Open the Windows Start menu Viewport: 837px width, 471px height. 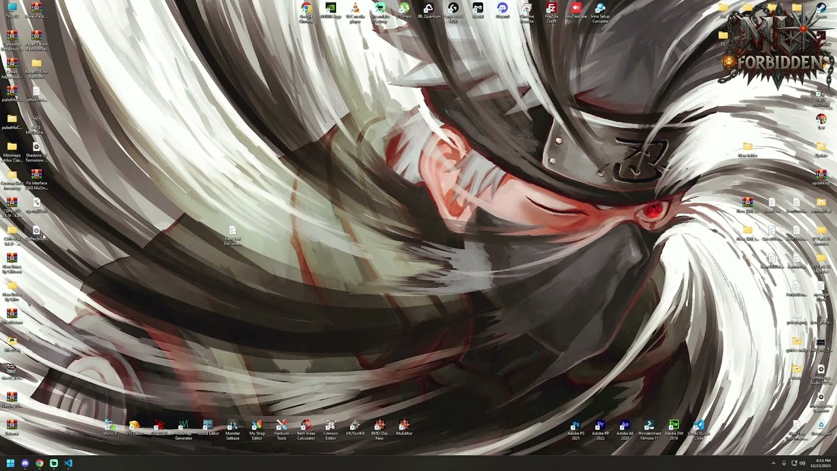click(10, 463)
